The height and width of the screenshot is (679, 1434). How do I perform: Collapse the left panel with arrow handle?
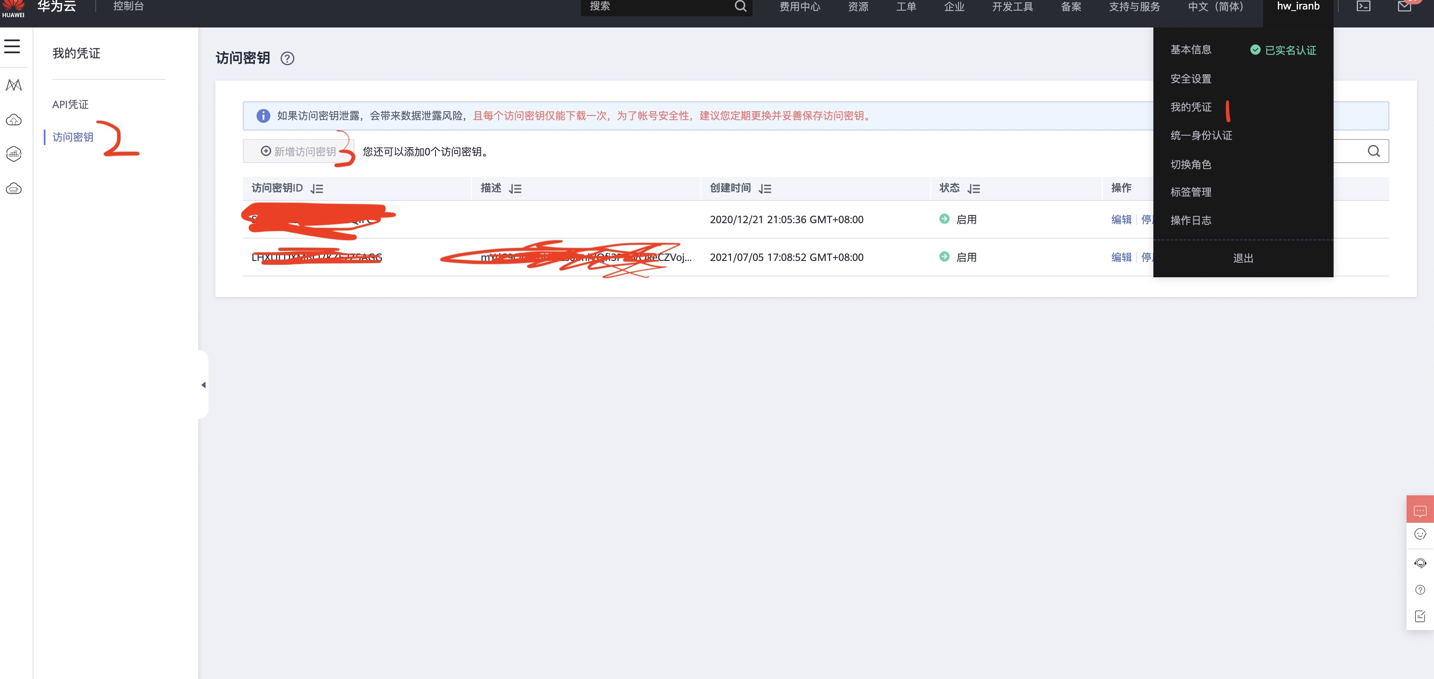pyautogui.click(x=203, y=385)
